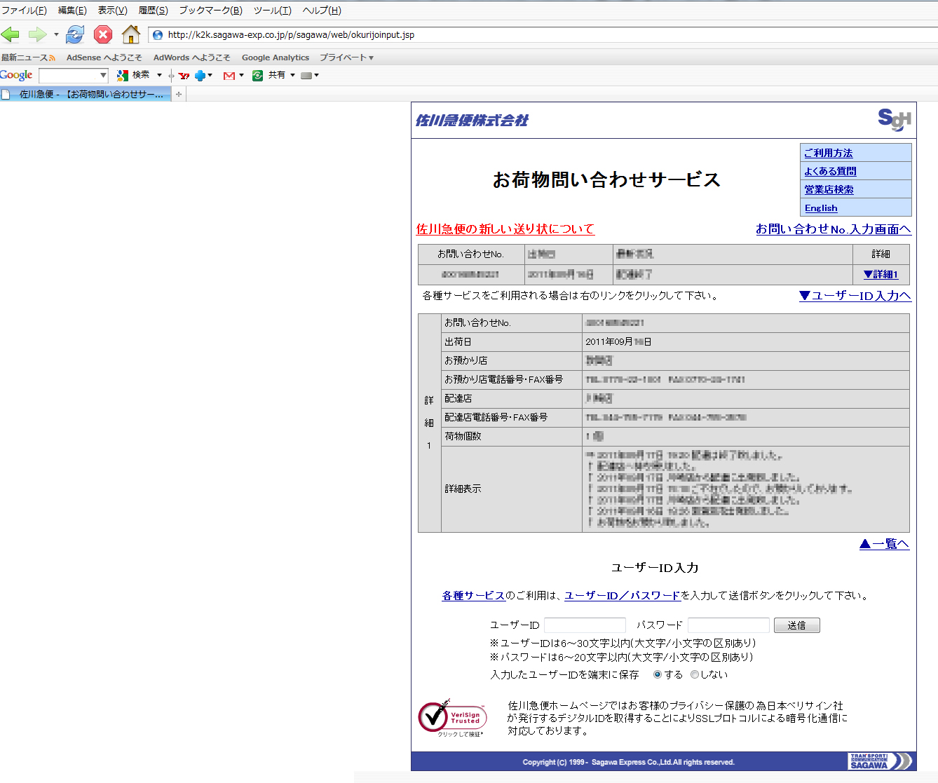Open the Gmail icon in Google toolbar
This screenshot has width=938, height=783.
point(229,76)
